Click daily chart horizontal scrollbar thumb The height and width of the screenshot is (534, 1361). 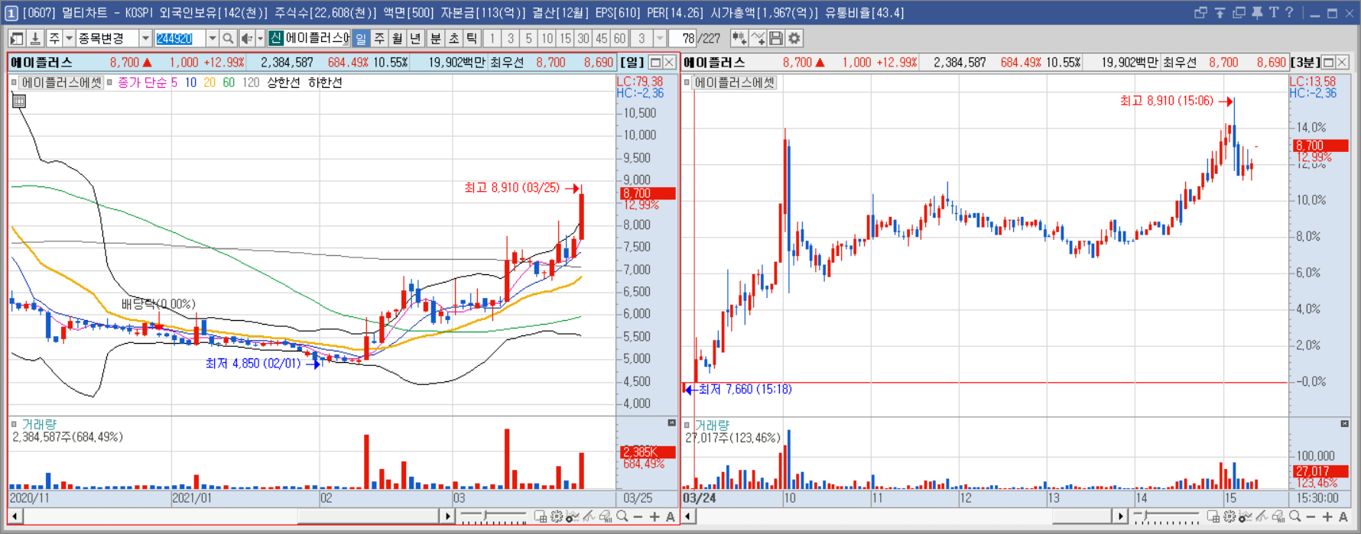point(369,517)
